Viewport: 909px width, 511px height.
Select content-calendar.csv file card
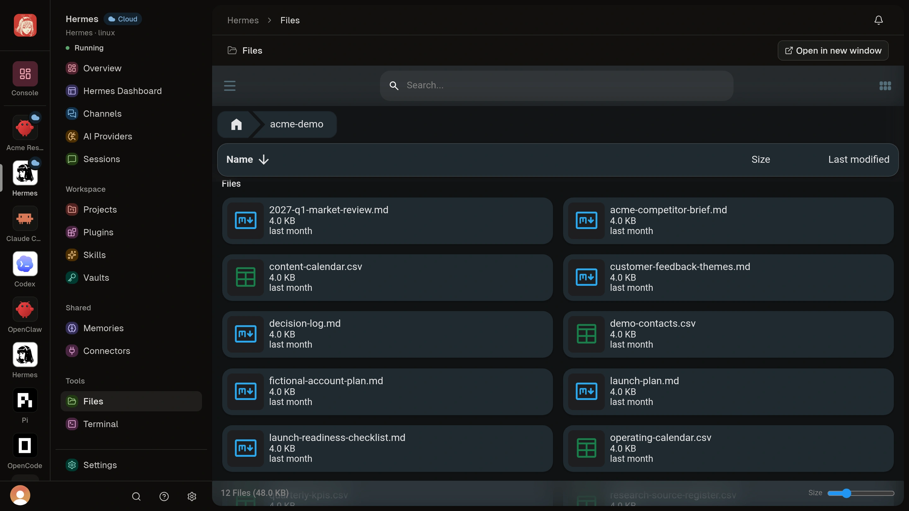coord(387,277)
